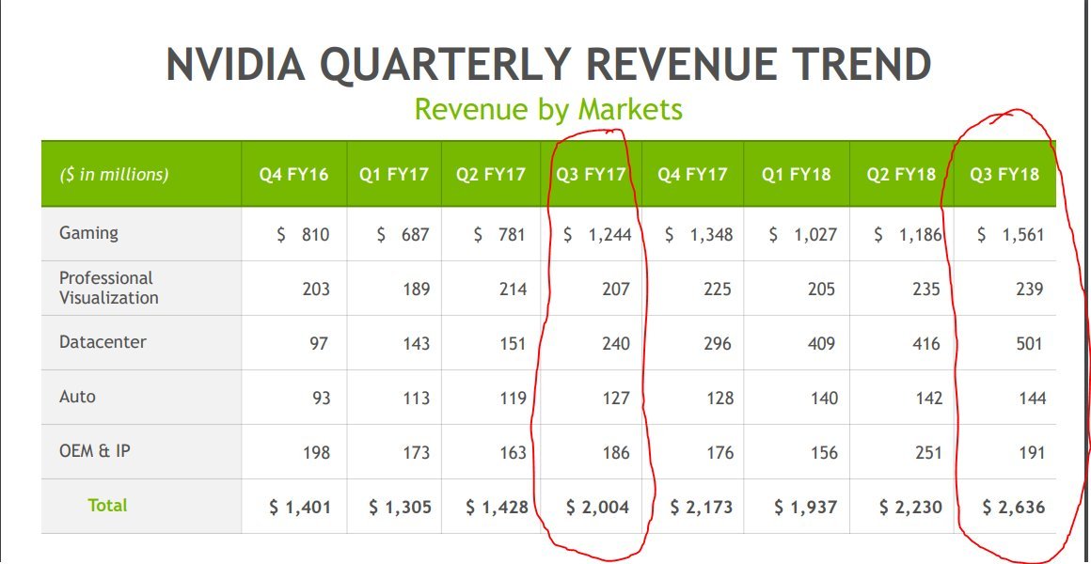Viewport: 1091px width, 564px height.
Task: Click Auto value 144
Action: 1032,398
